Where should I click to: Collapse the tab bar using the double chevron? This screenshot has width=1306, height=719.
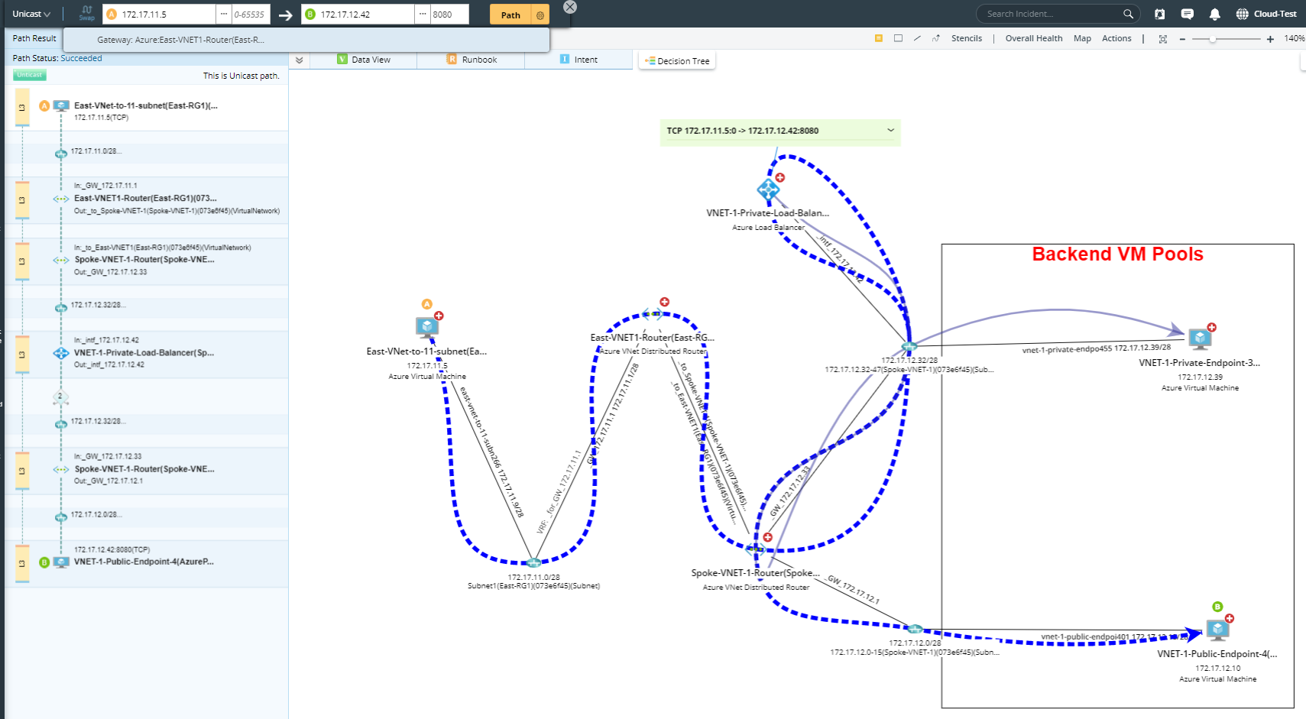[301, 59]
